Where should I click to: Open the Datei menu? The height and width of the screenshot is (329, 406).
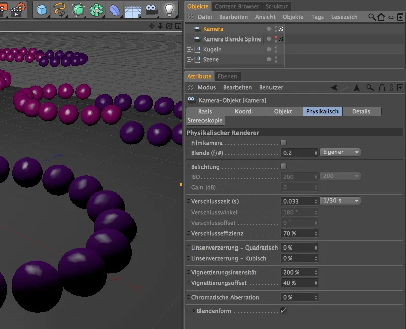click(x=205, y=17)
